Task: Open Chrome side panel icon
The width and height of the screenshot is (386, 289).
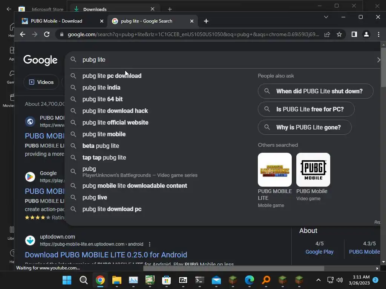Action: [354, 34]
